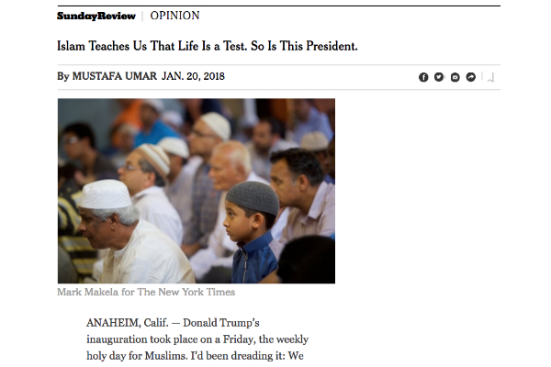Viewport: 551px width, 367px height.
Task: Open more sharing options via arrow icon
Action: (471, 77)
